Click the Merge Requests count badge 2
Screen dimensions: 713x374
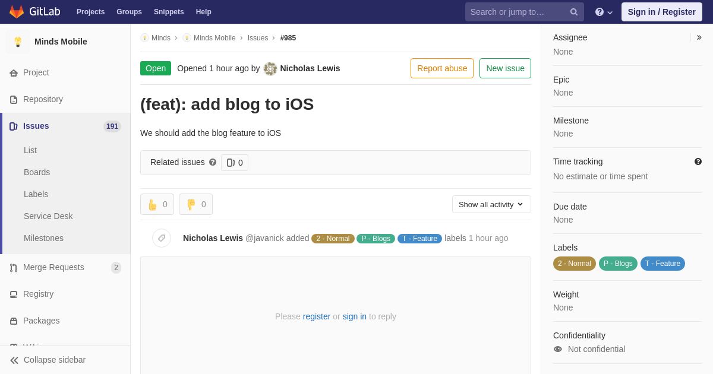point(116,268)
